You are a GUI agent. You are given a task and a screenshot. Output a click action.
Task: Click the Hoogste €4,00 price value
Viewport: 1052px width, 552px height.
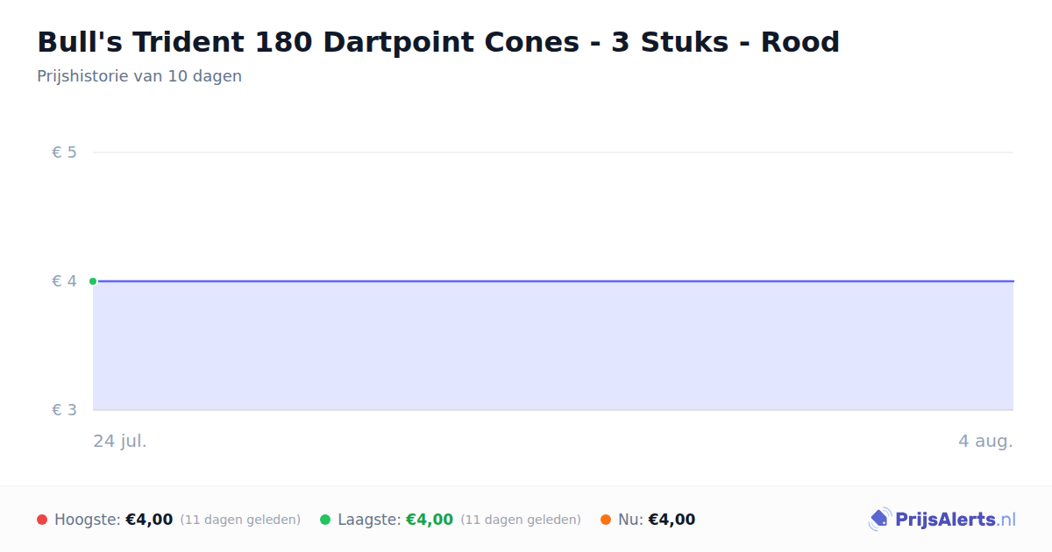(x=149, y=520)
